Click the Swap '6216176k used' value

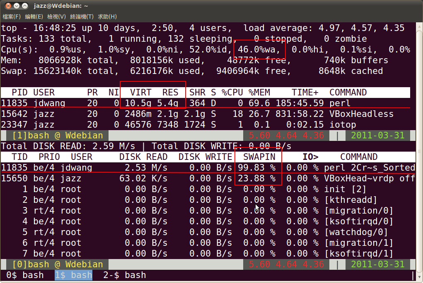point(167,71)
